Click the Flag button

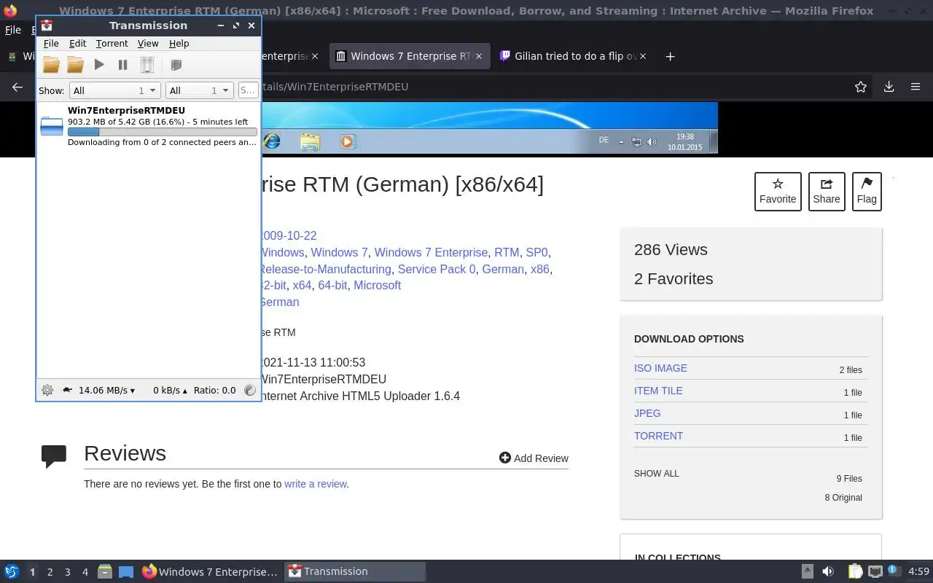(x=867, y=192)
